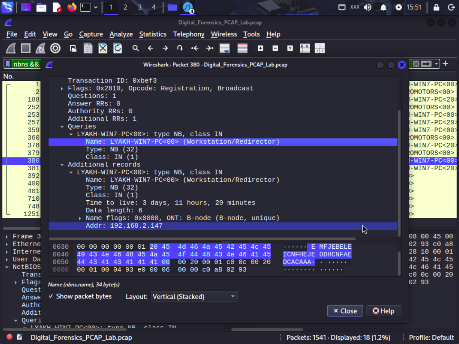Uncheck Show packet bytes checkbox
Viewport: 459px width, 344px height.
(51, 296)
